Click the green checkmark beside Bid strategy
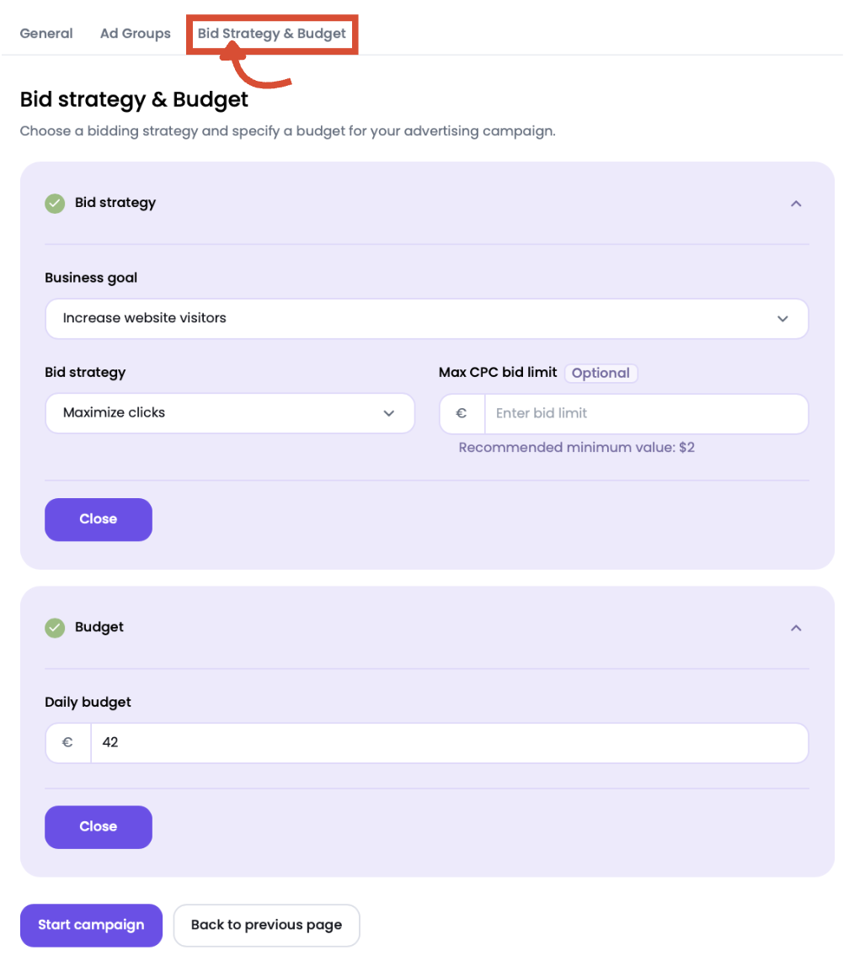 (x=55, y=204)
